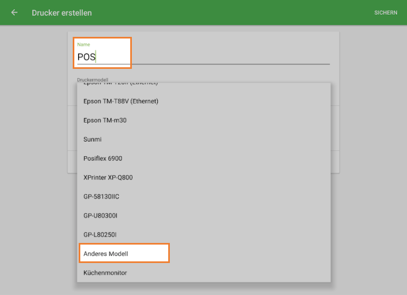Choose GP-L80250I in the model list
The image size is (407, 295).
point(100,235)
